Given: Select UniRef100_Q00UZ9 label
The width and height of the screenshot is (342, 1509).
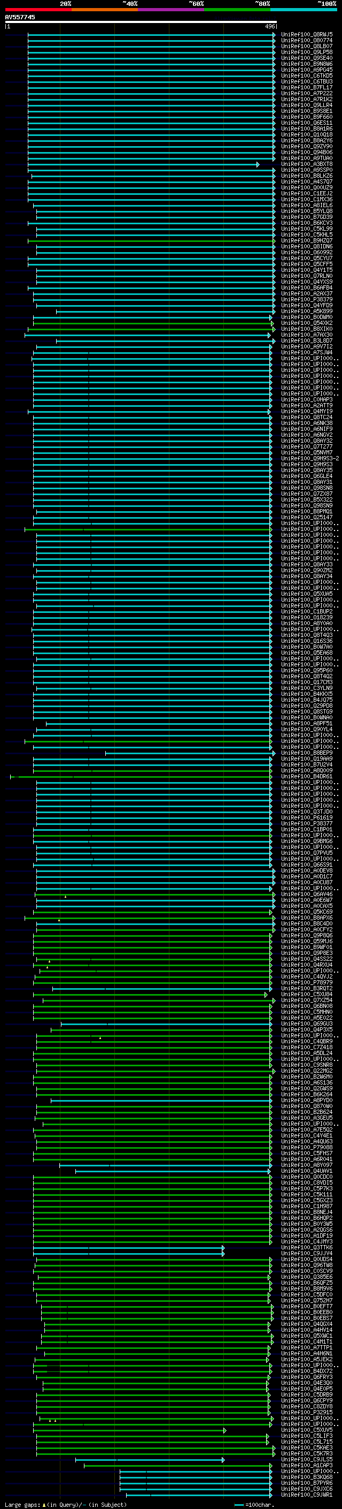Looking at the screenshot, I should click(306, 187).
